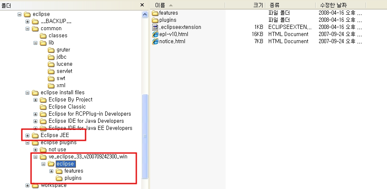This screenshot has height=189, width=387.
Task: Expand the __BACKUP__ folder node
Action: pyautogui.click(x=27, y=21)
